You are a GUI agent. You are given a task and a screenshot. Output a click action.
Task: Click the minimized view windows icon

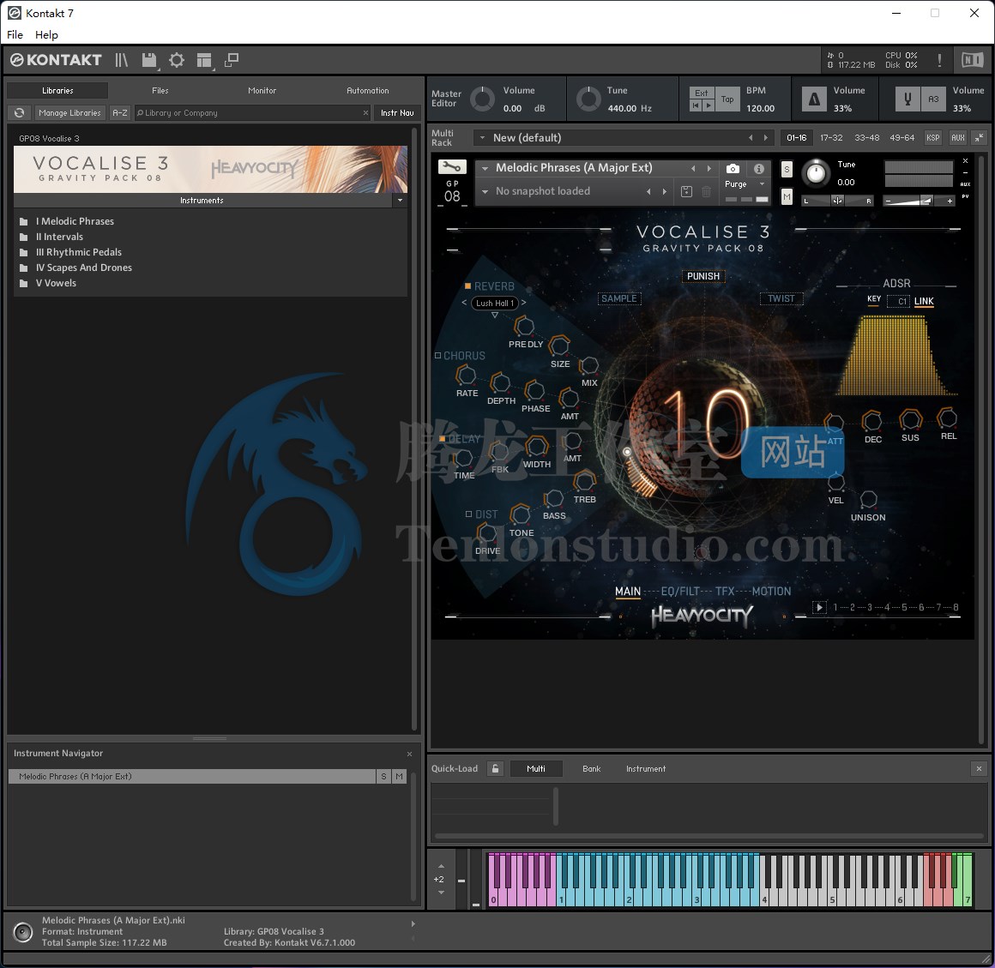[232, 60]
